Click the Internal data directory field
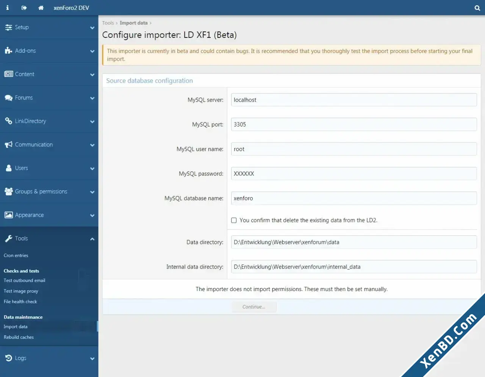Image resolution: width=485 pixels, height=377 pixels. coord(354,267)
